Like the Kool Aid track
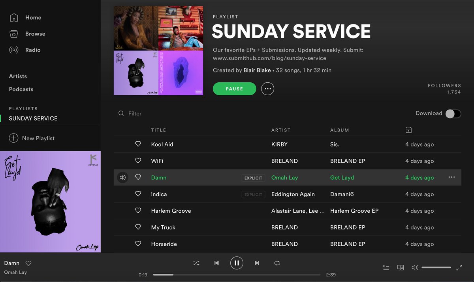 point(138,144)
